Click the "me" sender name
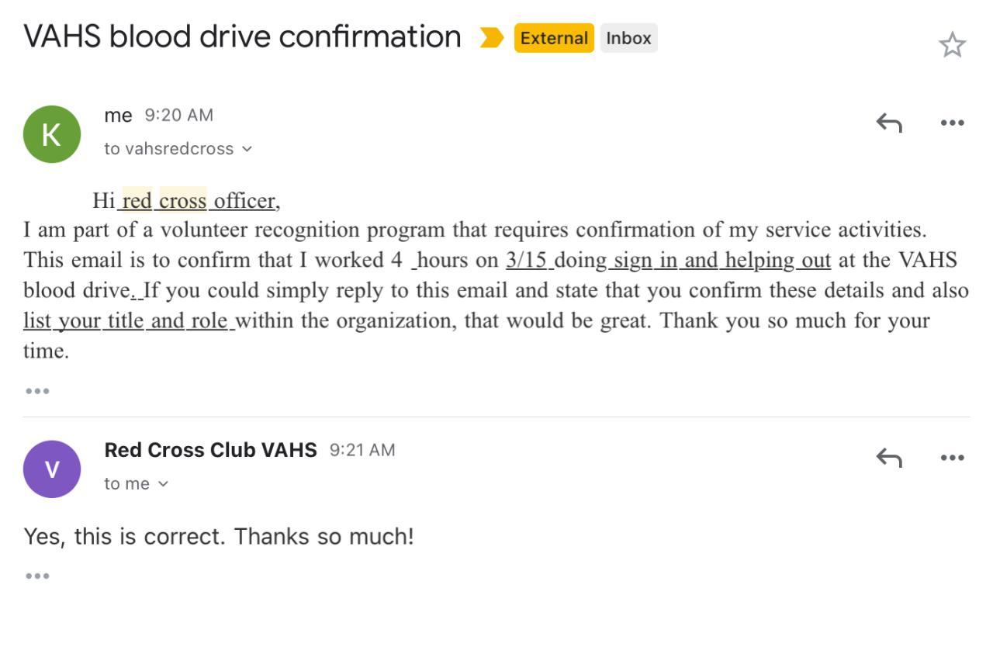The image size is (993, 654). pyautogui.click(x=118, y=116)
